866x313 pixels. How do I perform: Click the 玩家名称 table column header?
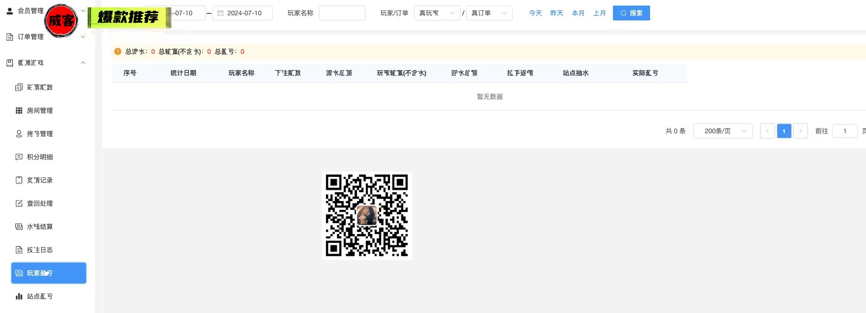tap(241, 73)
